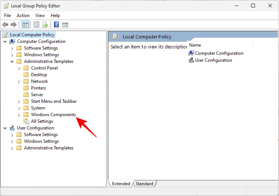This screenshot has width=279, height=196.
Task: Select Administrative Templates label under User Configuration
Action: (x=48, y=148)
